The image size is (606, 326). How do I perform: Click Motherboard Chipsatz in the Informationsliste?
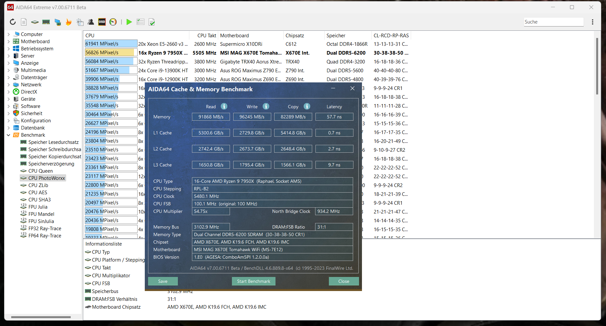pos(116,307)
